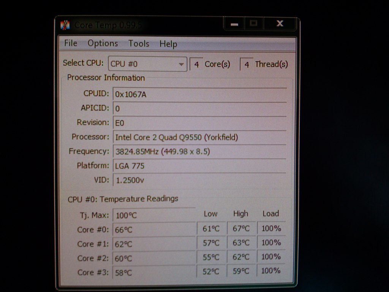Minimize the Core Temp window

(x=234, y=24)
